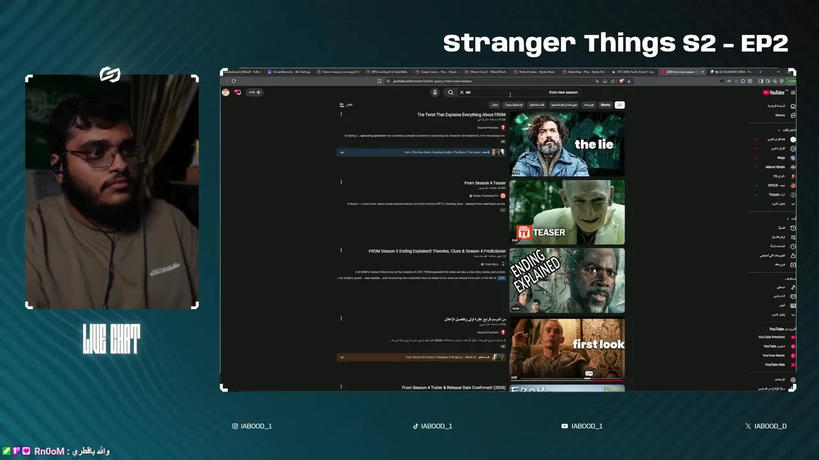819x460 pixels.
Task: Open 'The Twist That Explains Everything About FROM'
Action: click(461, 115)
